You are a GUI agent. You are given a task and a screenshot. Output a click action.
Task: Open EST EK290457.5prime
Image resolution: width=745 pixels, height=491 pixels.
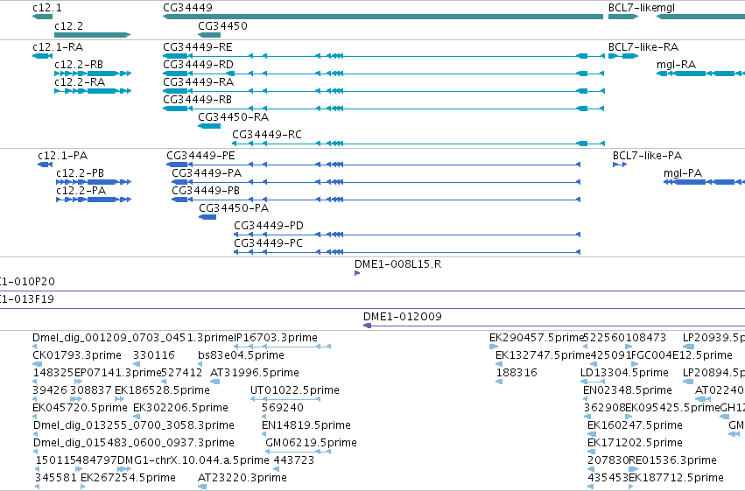pos(537,338)
